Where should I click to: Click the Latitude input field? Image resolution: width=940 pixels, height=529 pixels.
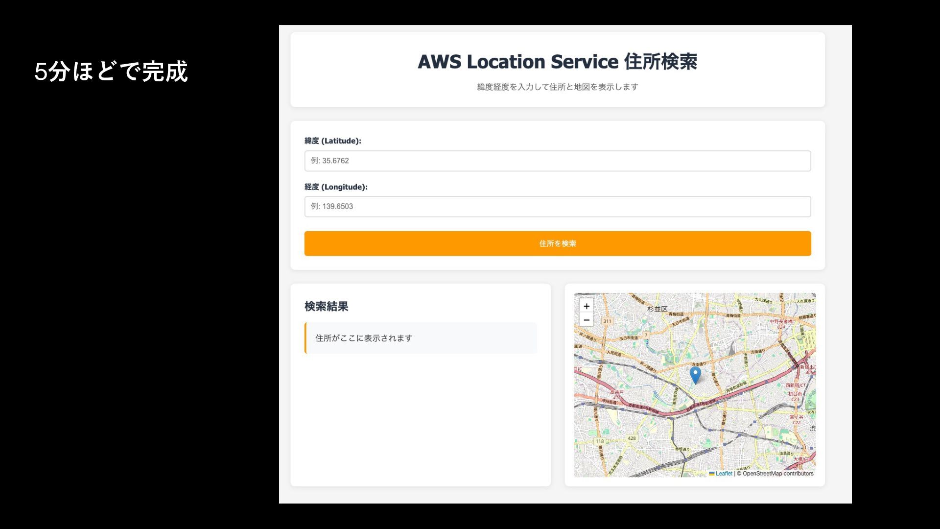point(558,161)
